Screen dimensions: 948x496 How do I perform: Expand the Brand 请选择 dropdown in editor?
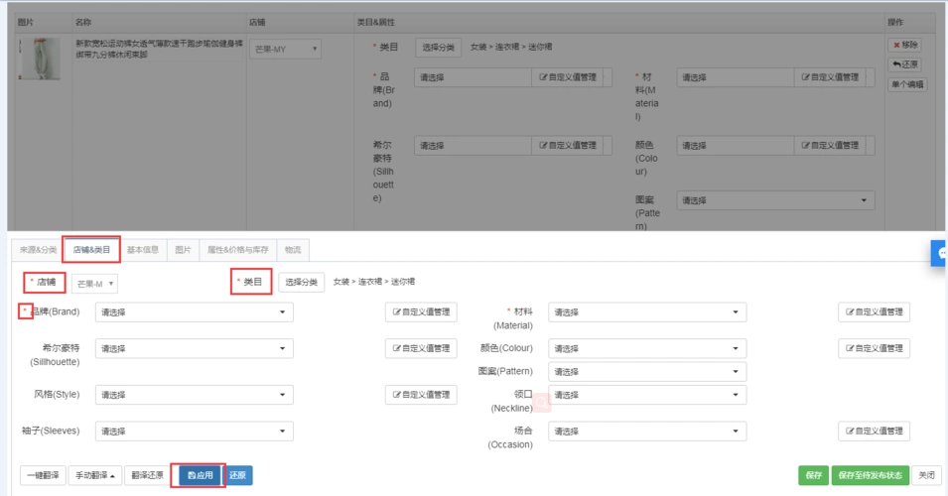195,312
